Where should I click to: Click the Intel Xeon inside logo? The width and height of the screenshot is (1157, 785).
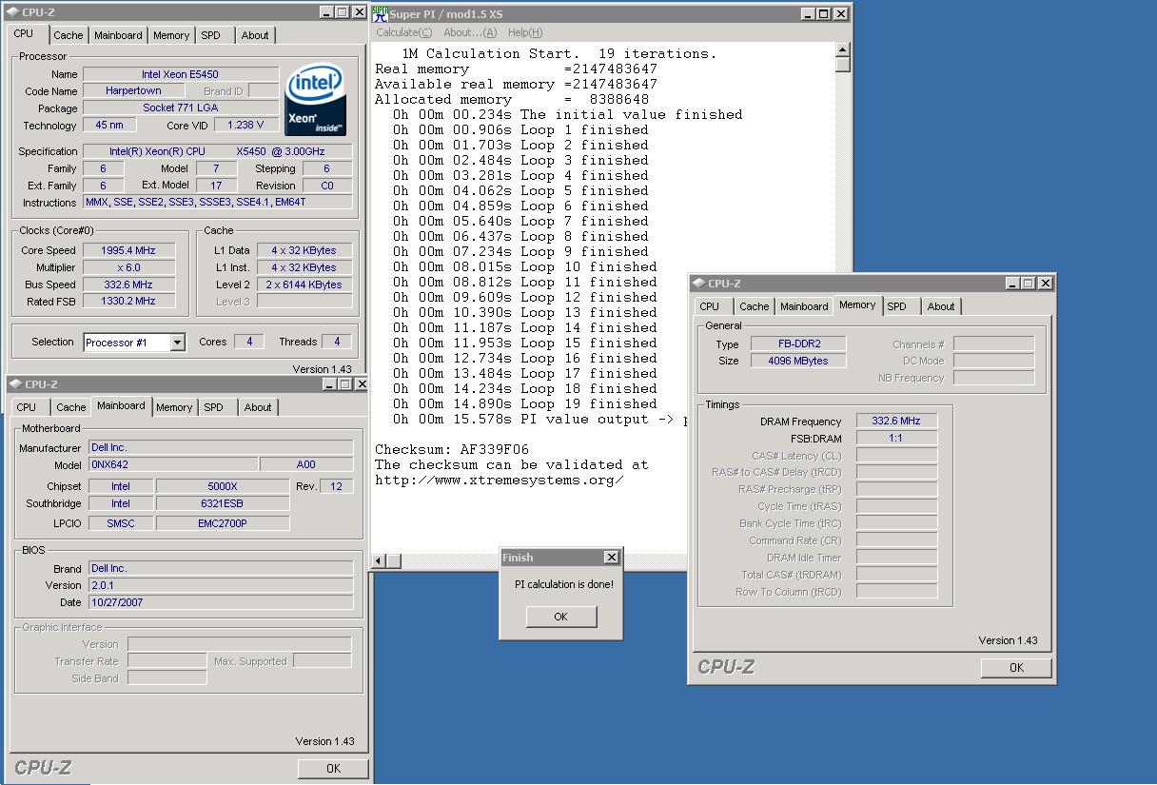[x=315, y=101]
